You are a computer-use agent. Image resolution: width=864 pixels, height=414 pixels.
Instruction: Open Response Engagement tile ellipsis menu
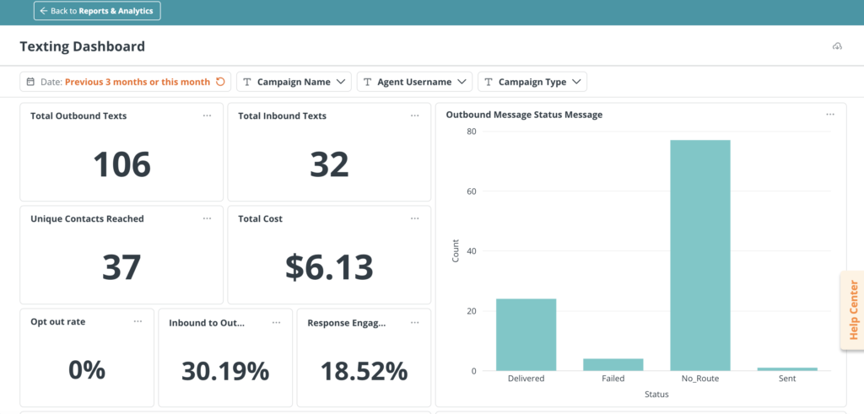[414, 322]
